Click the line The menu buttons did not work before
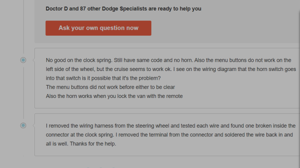 point(111,87)
